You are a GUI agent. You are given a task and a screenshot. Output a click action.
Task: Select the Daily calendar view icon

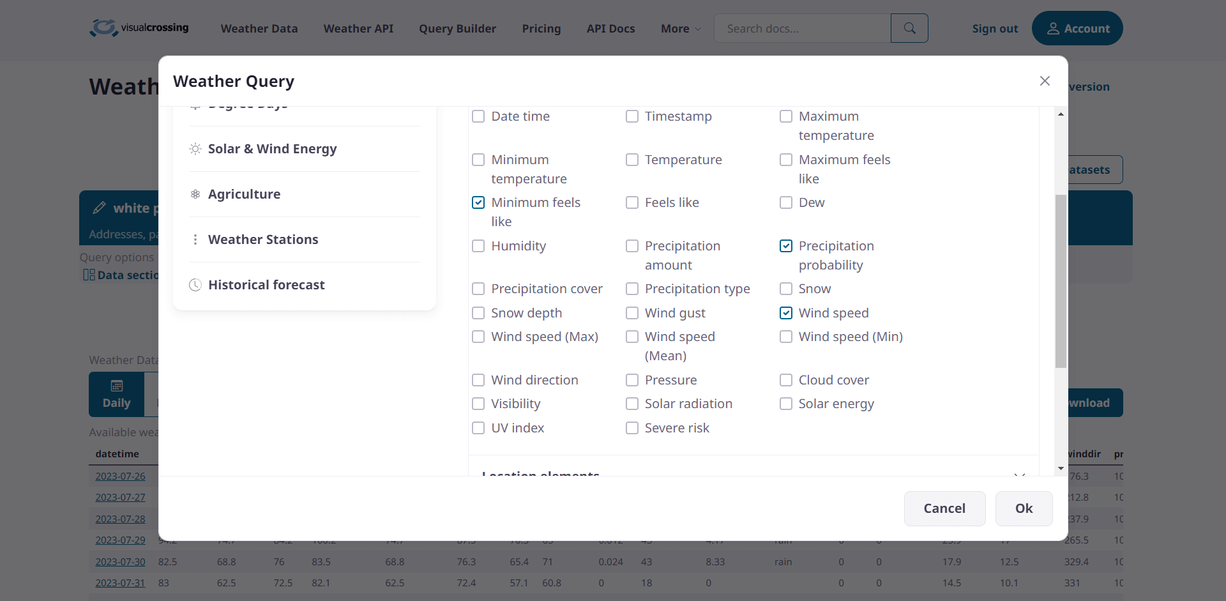(x=116, y=386)
